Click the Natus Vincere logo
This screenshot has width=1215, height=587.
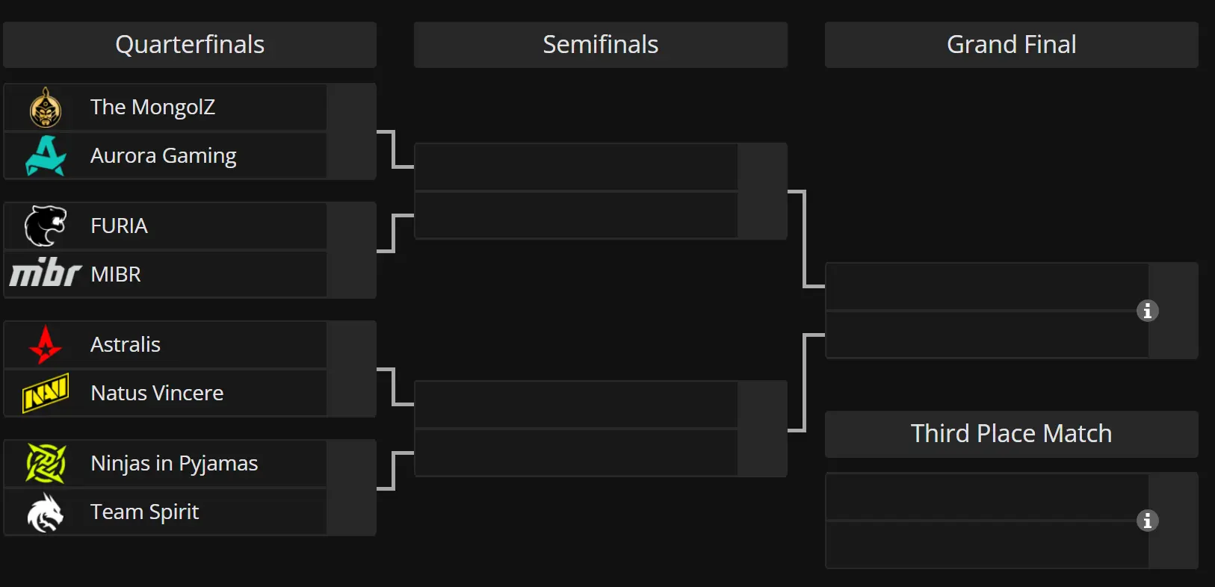point(46,393)
